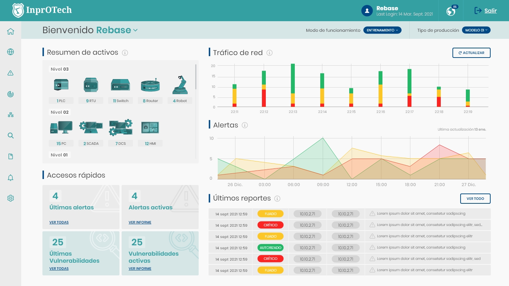The width and height of the screenshot is (509, 286).
Task: Open VER TODAS under Últimas Vulnerabilidades
Action: coord(59,269)
